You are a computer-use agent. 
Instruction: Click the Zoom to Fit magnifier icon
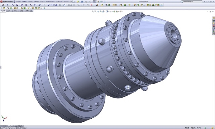[93, 12]
